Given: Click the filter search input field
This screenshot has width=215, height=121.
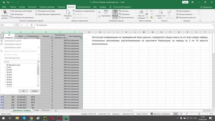Looking at the screenshot, I should click(20, 62).
